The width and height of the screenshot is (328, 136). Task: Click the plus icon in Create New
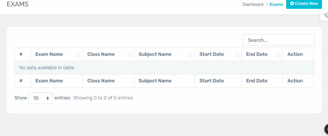[x=292, y=4]
